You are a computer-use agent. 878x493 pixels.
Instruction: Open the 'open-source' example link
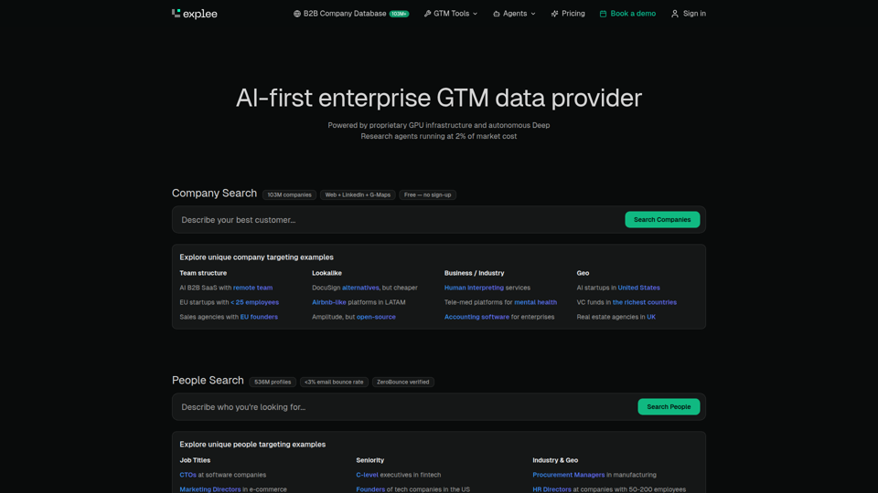pos(376,317)
